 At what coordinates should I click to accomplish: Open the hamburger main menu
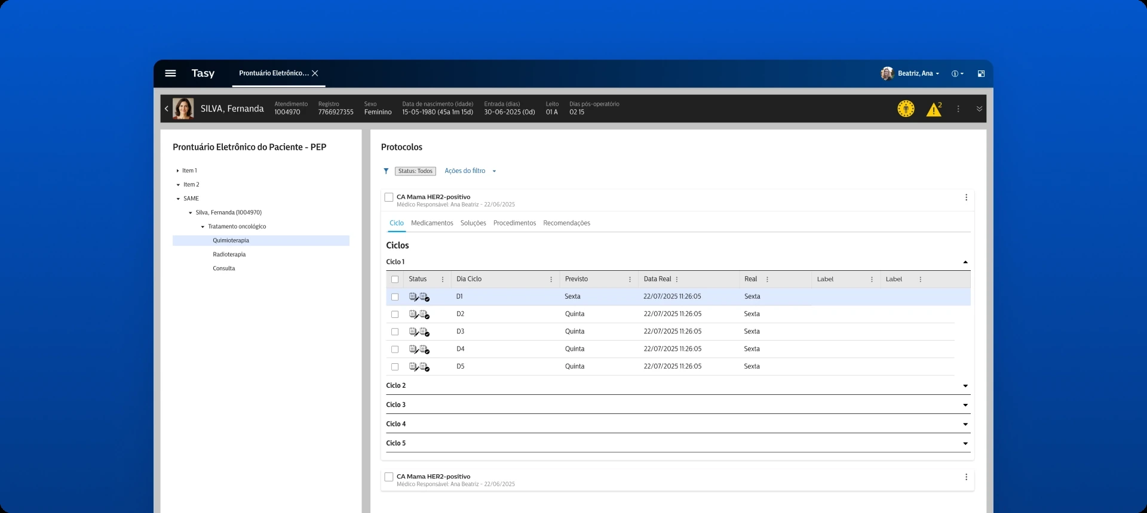tap(170, 73)
